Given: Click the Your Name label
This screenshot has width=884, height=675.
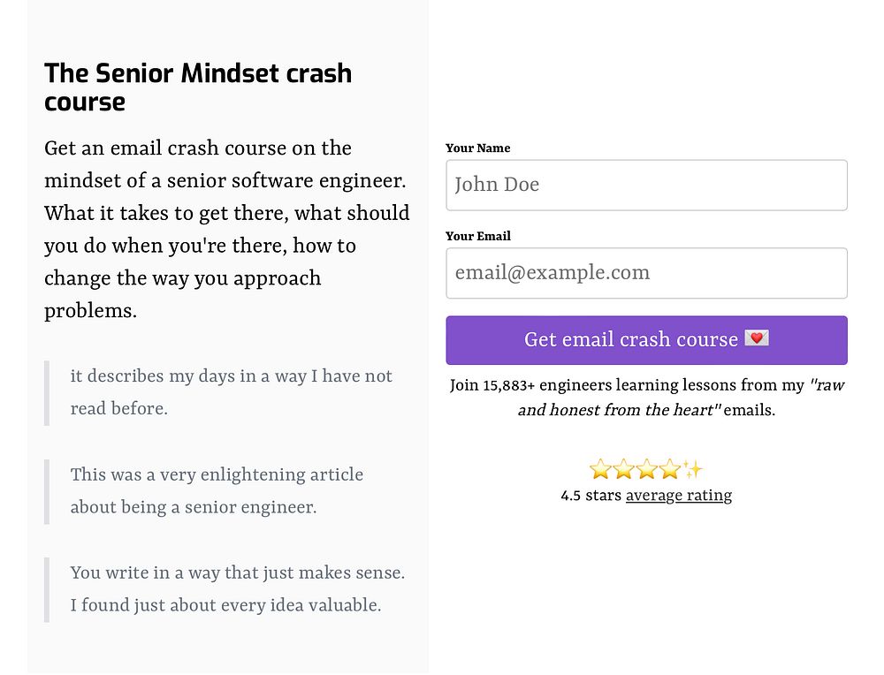Looking at the screenshot, I should [x=477, y=148].
